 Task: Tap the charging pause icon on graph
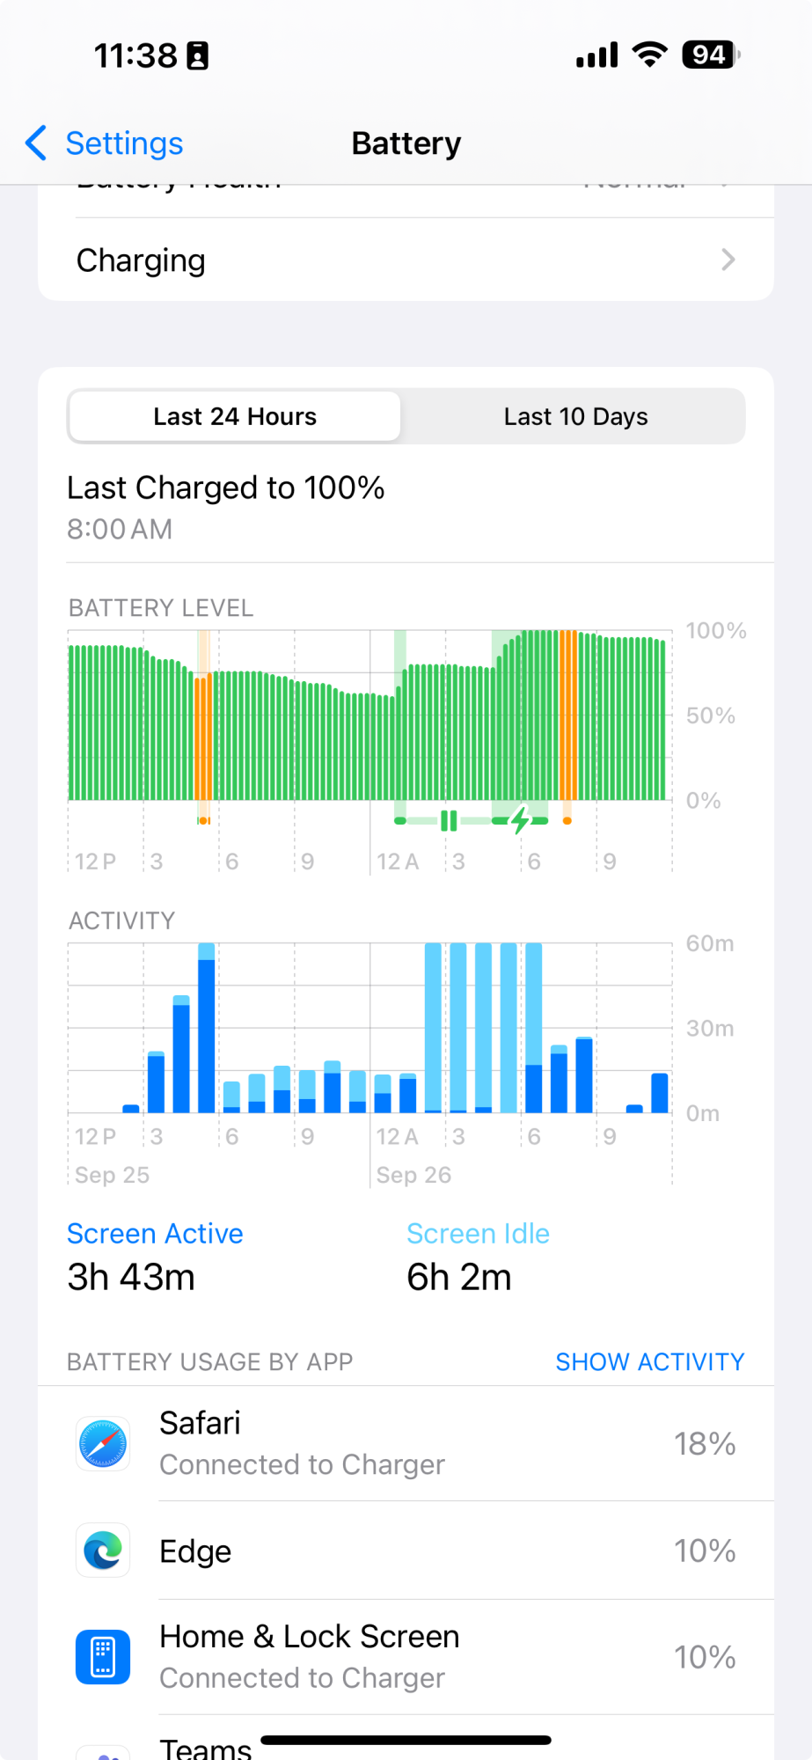click(449, 820)
